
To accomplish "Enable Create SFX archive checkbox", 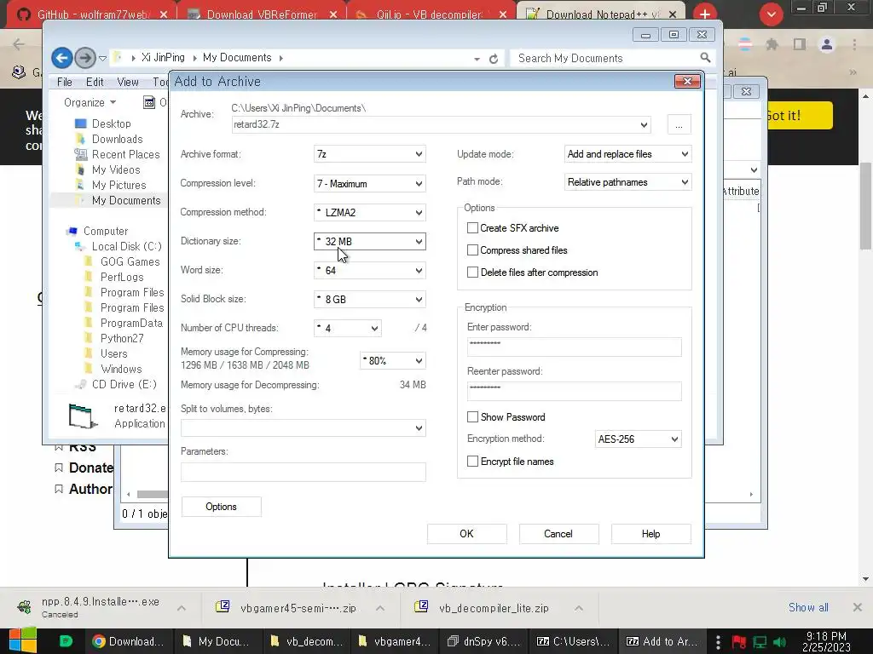I will [472, 228].
